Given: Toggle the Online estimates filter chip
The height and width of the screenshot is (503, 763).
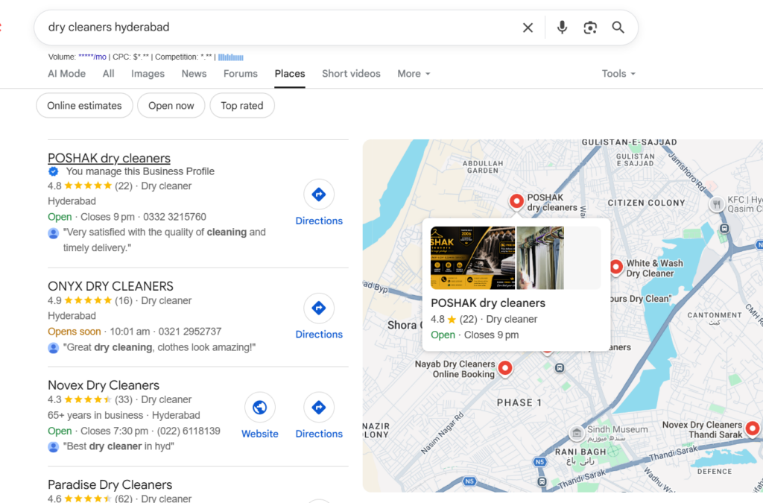Looking at the screenshot, I should tap(85, 106).
